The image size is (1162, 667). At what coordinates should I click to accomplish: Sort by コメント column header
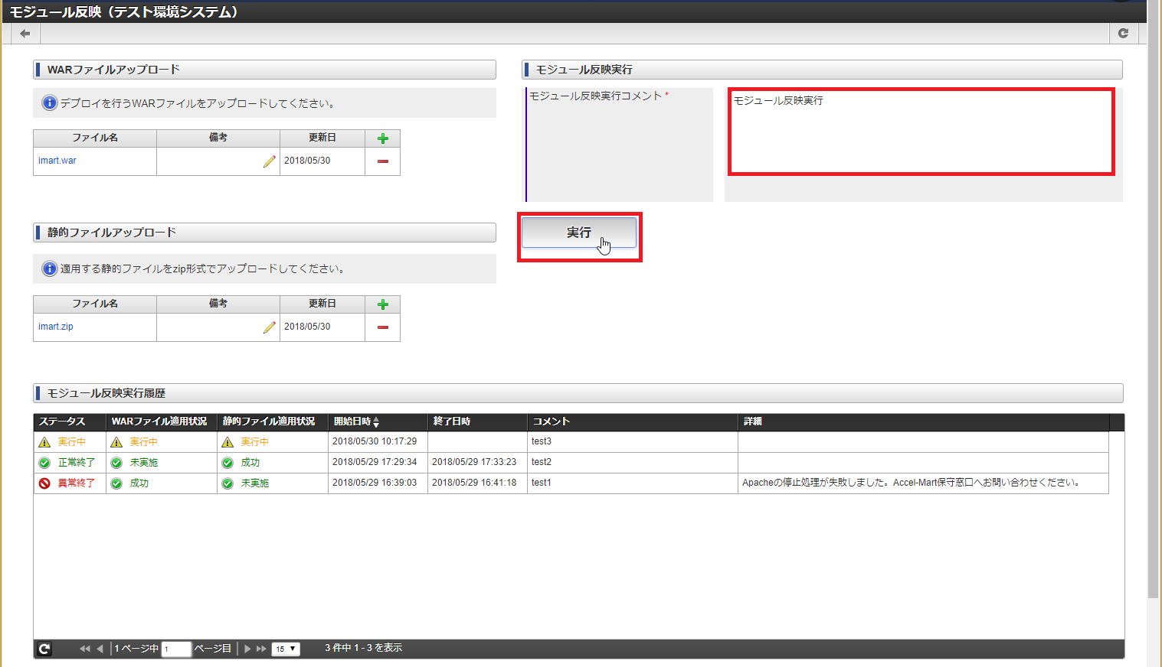633,421
